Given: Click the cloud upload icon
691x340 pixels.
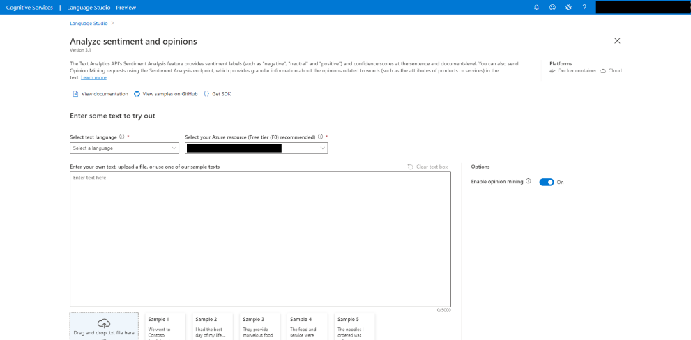Looking at the screenshot, I should click(x=104, y=323).
